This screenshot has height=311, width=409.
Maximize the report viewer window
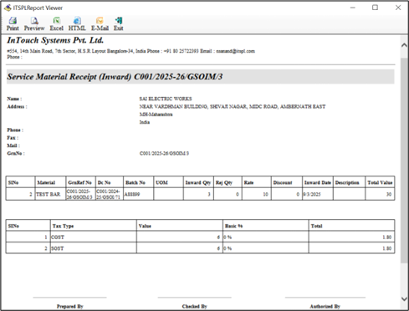click(x=376, y=8)
